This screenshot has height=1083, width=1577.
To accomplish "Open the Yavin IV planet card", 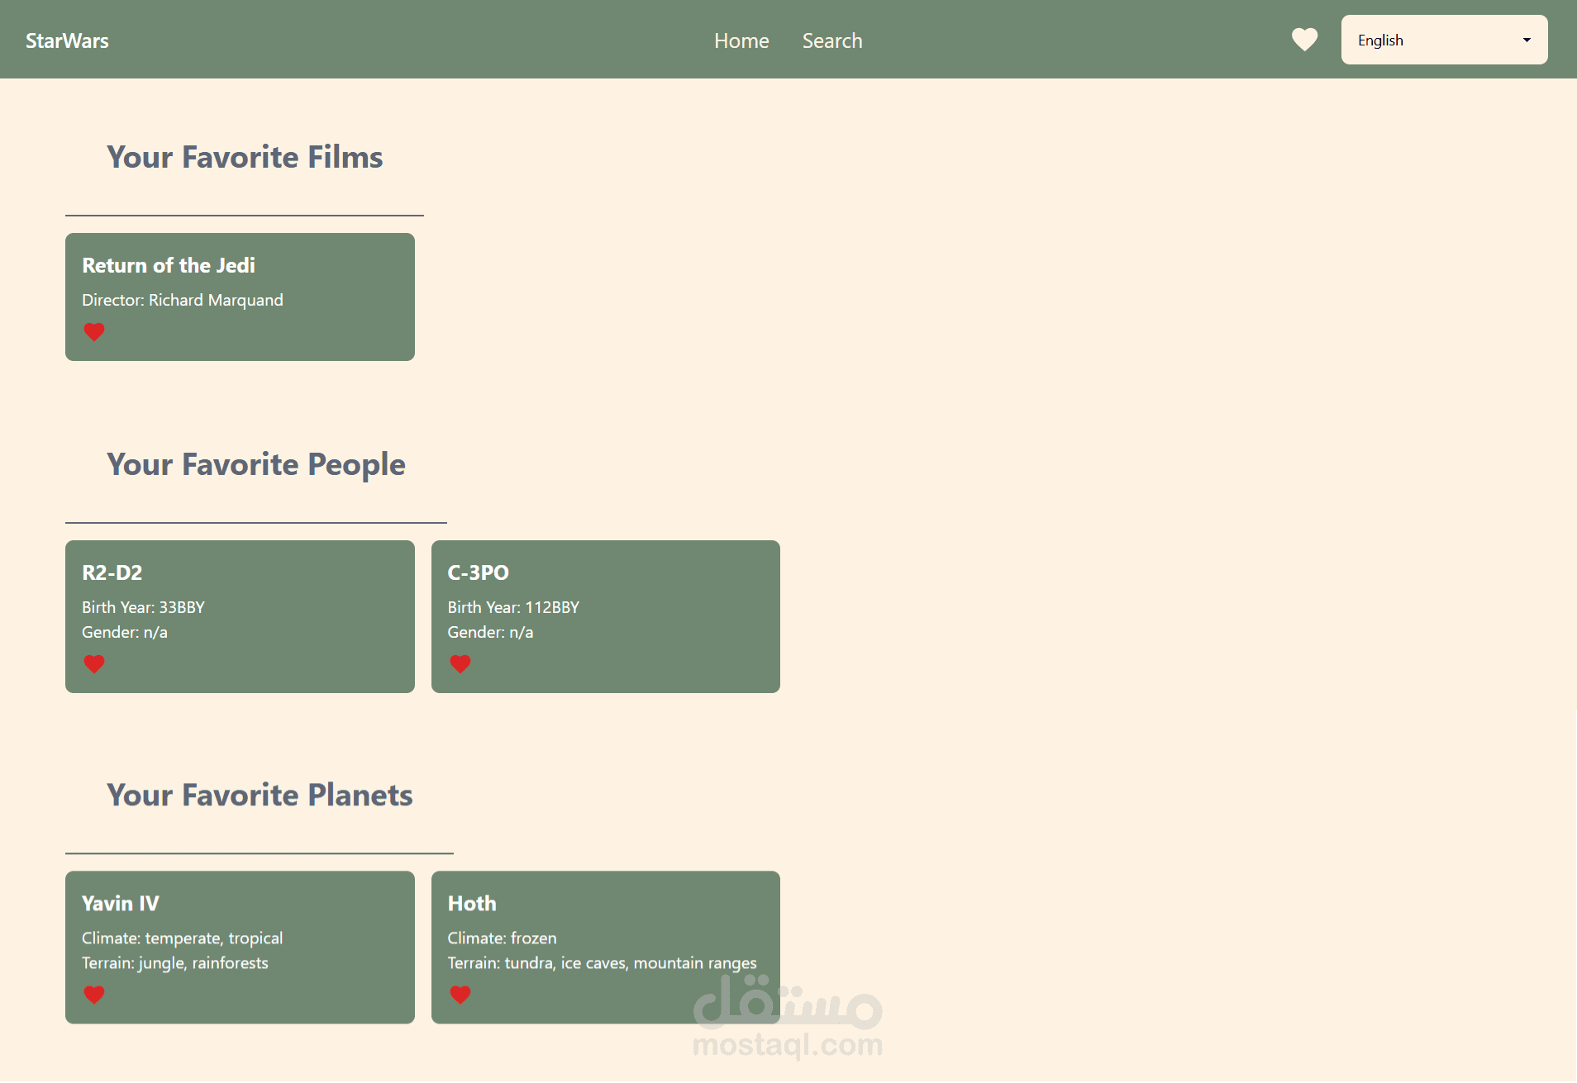I will [240, 948].
